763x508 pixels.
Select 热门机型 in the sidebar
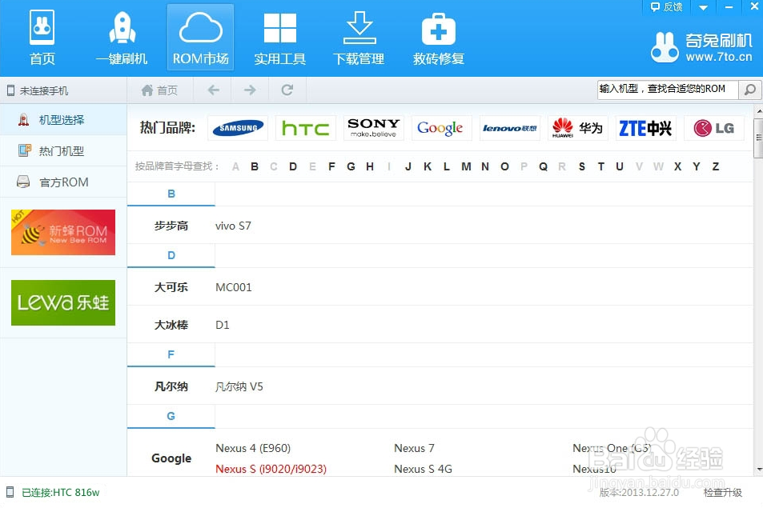(x=63, y=151)
